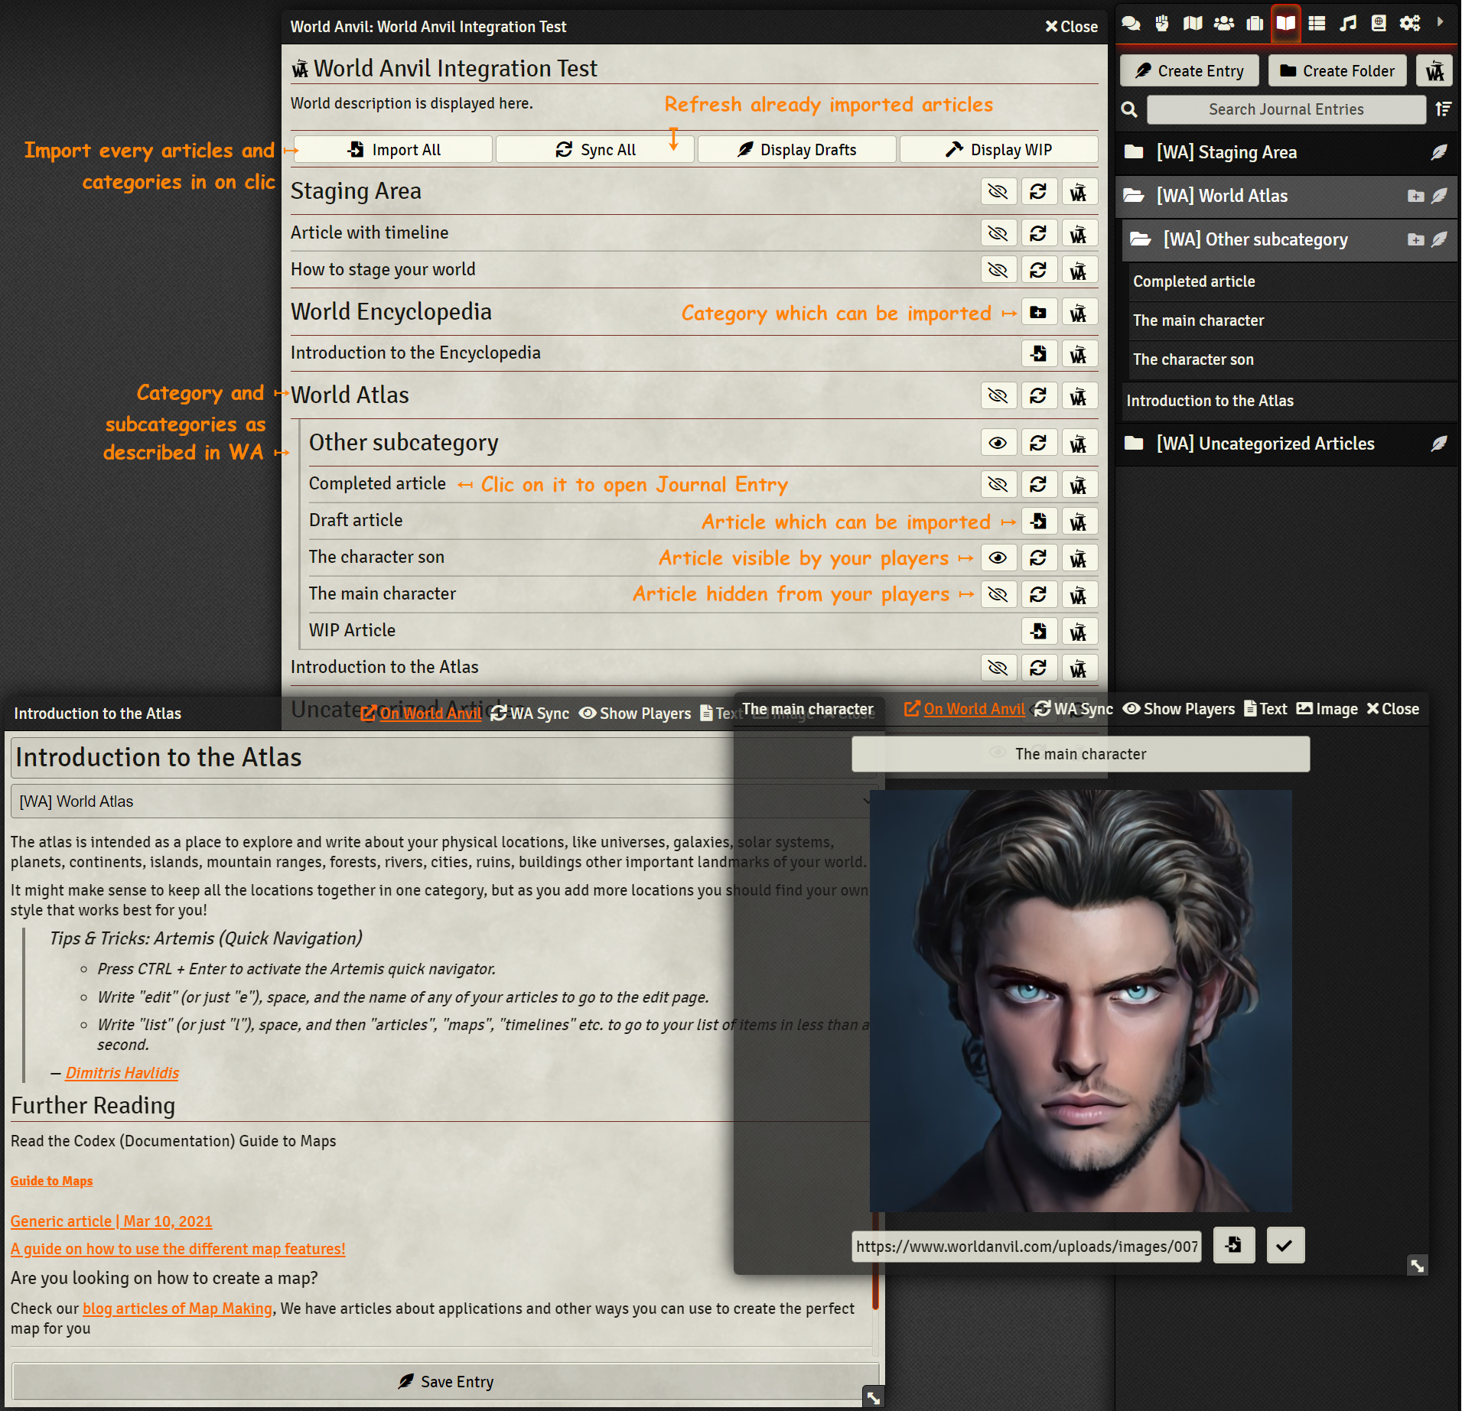The height and width of the screenshot is (1411, 1462).
Task: Open Staging Area on World Anvil
Action: tap(1079, 191)
